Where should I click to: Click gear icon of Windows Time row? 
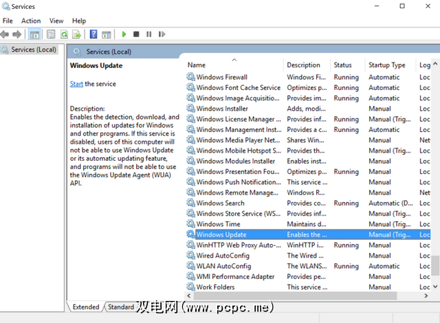[x=191, y=224]
